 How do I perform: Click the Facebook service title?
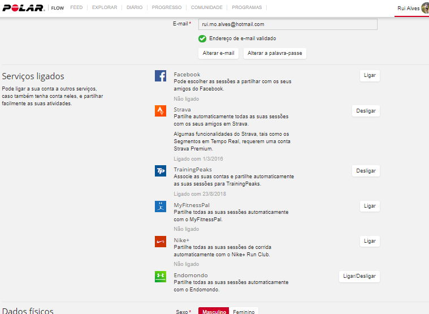point(187,75)
